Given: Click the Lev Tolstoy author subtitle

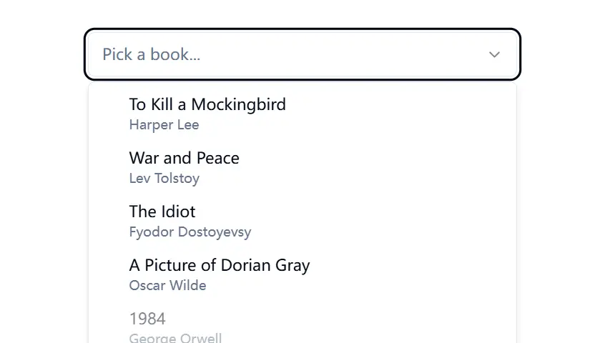Looking at the screenshot, I should pos(164,179).
